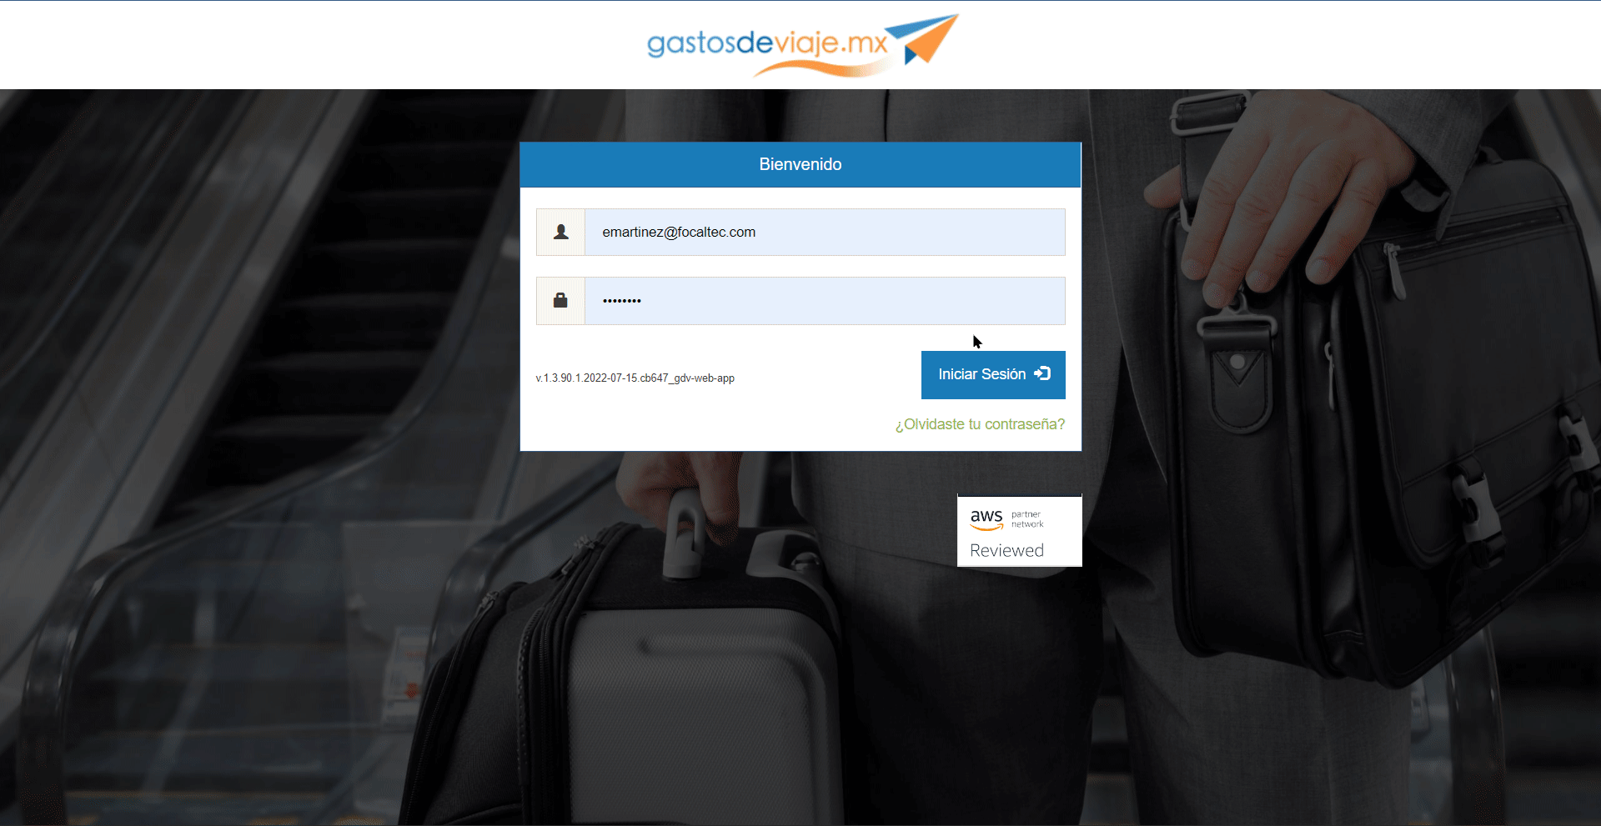Click the user silhouette icon beside email

click(561, 232)
